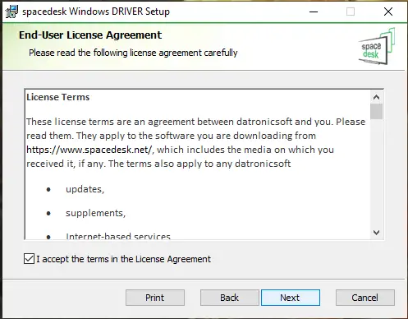Click the installer icon in the title bar
Image resolution: width=408 pixels, height=319 pixels.
(11, 12)
